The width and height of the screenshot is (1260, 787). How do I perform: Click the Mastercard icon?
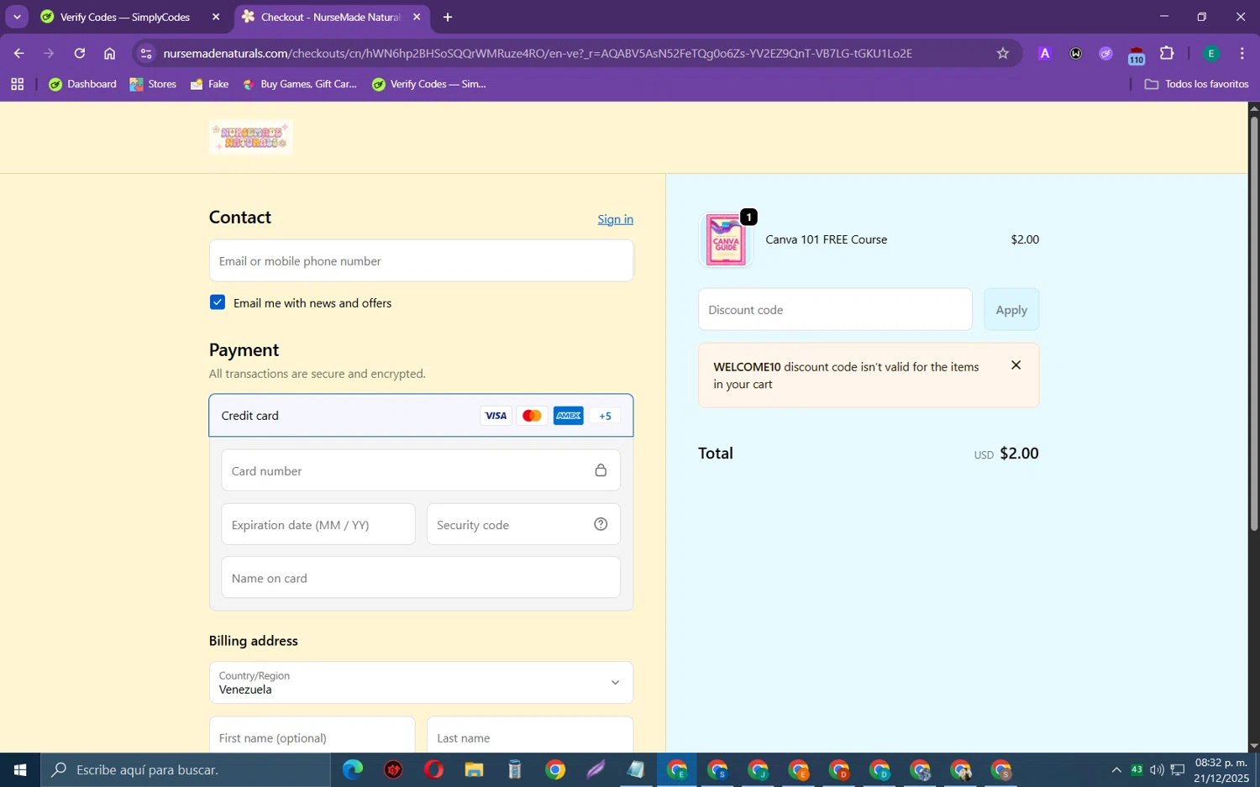532,416
